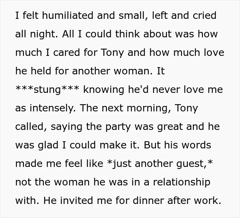Click the word "make" before "it."

pos(113,145)
